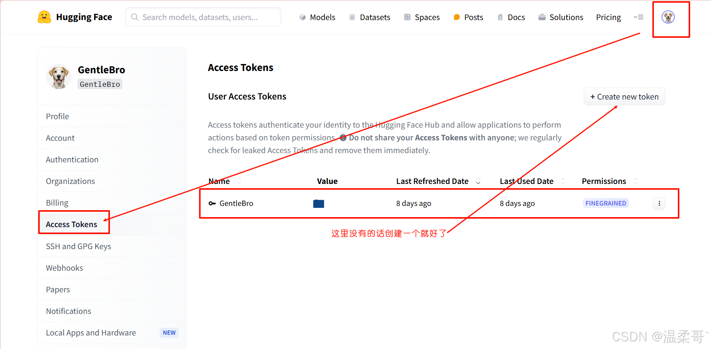The width and height of the screenshot is (711, 349).
Task: Click the User Access Tokens heading
Action: tap(247, 96)
